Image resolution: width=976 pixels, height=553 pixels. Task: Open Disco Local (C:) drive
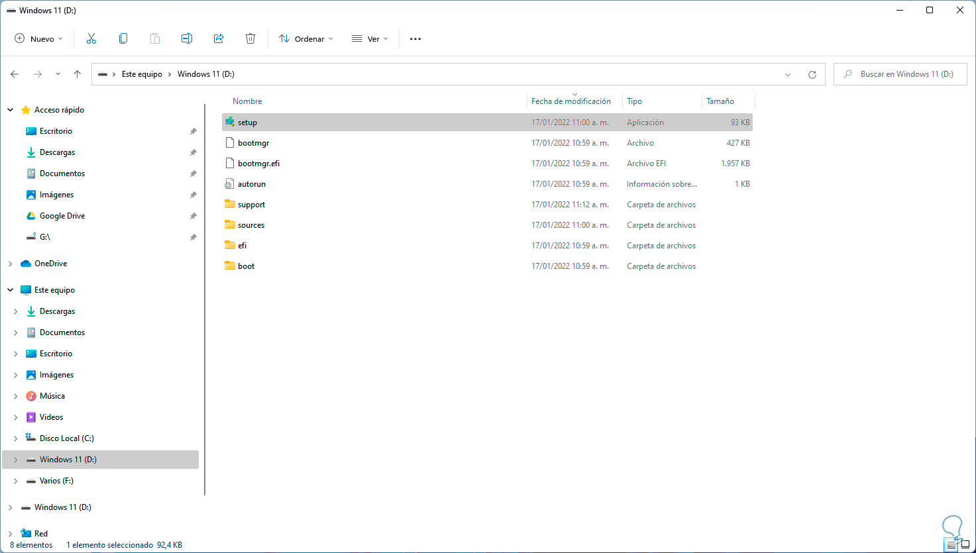coord(67,438)
